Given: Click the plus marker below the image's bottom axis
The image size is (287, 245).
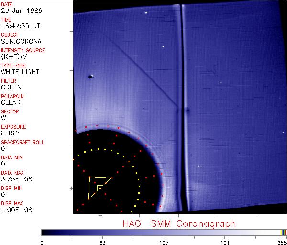Looking at the screenshot, I should 100,216.
